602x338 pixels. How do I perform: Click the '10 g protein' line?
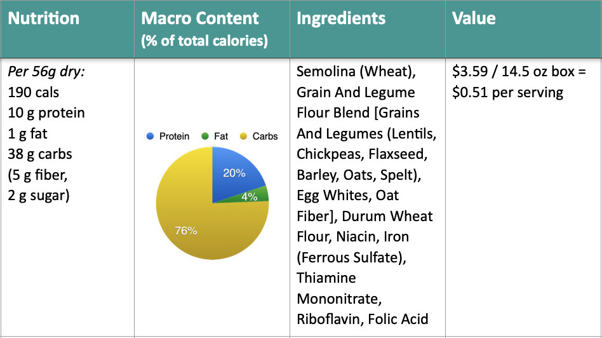pyautogui.click(x=46, y=113)
